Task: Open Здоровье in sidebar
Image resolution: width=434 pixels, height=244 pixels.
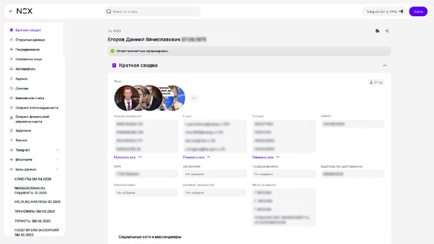Action: point(23,130)
